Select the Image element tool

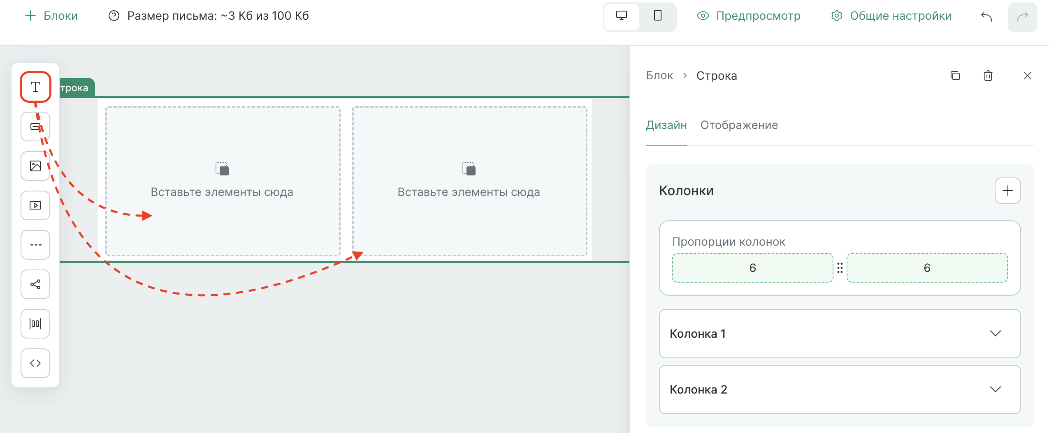pyautogui.click(x=35, y=166)
